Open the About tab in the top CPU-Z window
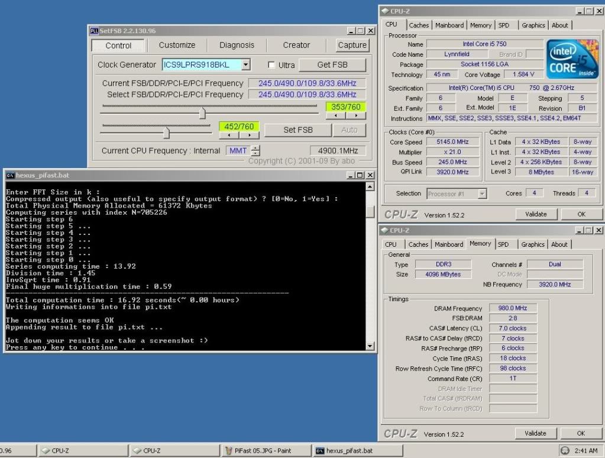This screenshot has width=605, height=458. pos(559,25)
